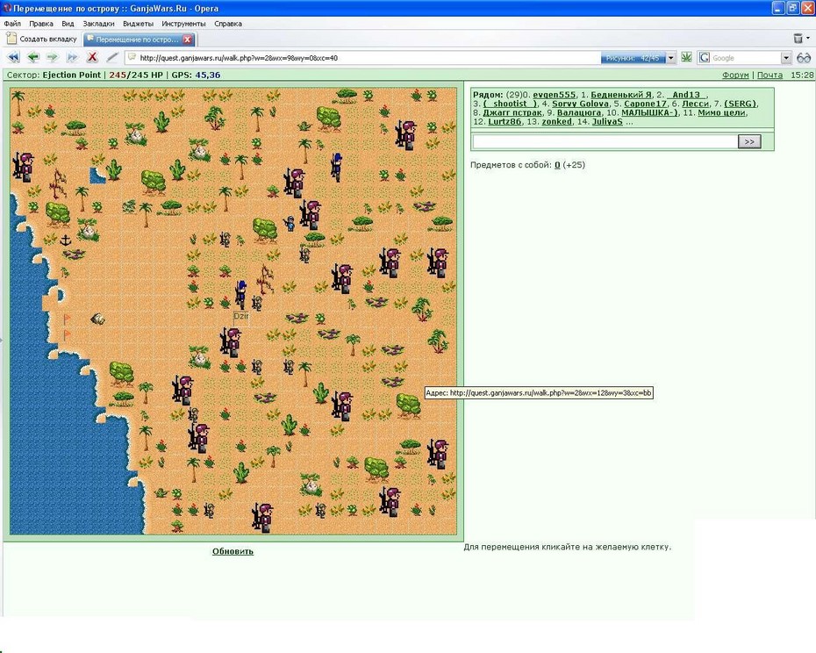Close the Перемещение по остро… tab
The image size is (816, 653).
[188, 39]
